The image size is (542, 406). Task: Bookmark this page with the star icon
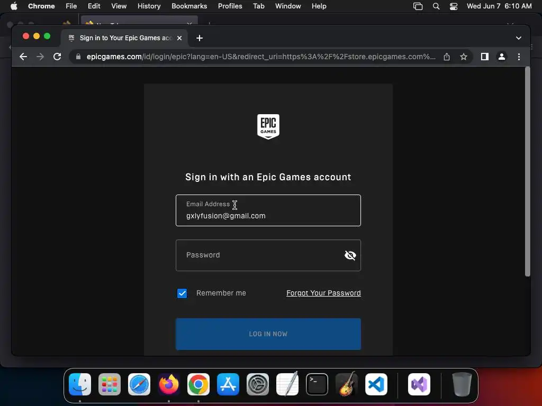(464, 57)
